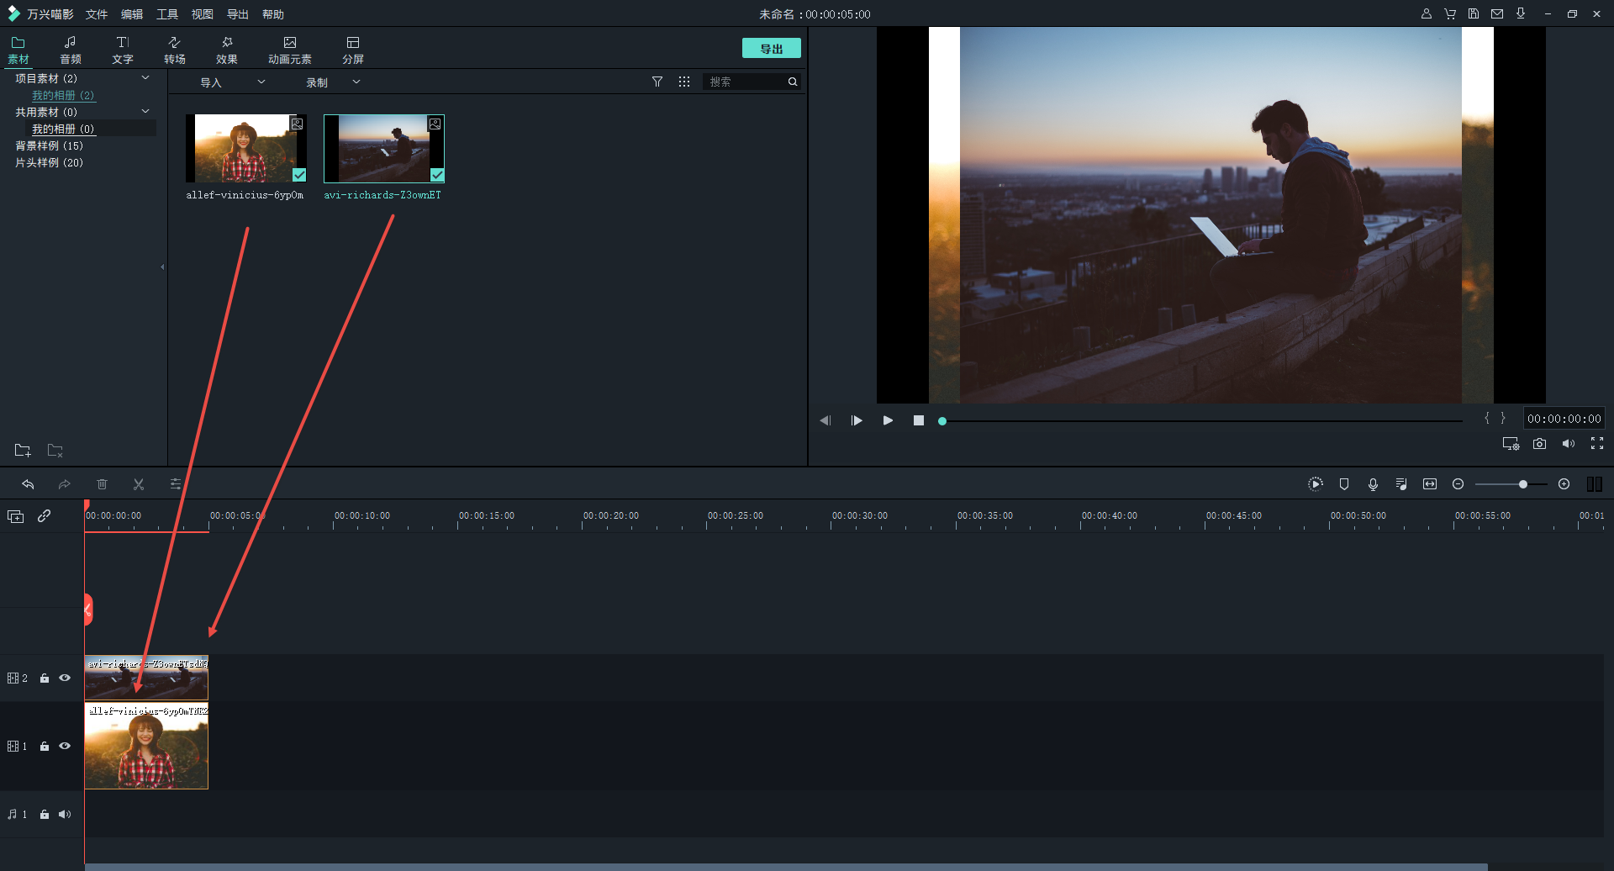Collapse the 项目素材 folder chevron

[x=145, y=78]
